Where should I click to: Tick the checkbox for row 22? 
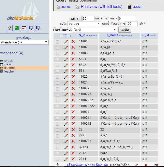tap(58, 130)
